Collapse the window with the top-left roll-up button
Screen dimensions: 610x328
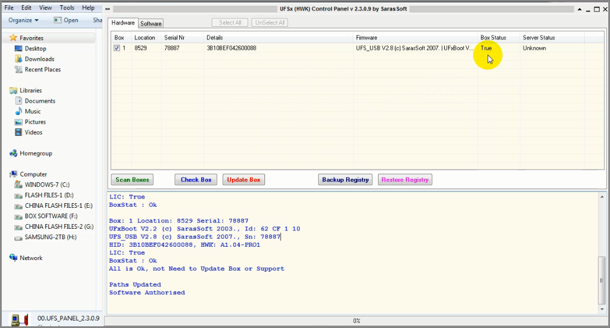(107, 9)
